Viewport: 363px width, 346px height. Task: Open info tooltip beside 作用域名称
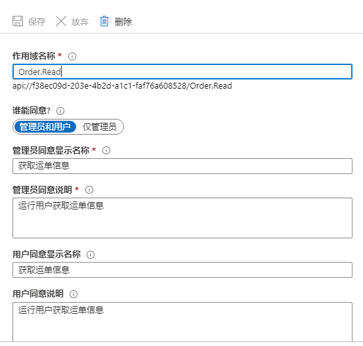[x=72, y=56]
